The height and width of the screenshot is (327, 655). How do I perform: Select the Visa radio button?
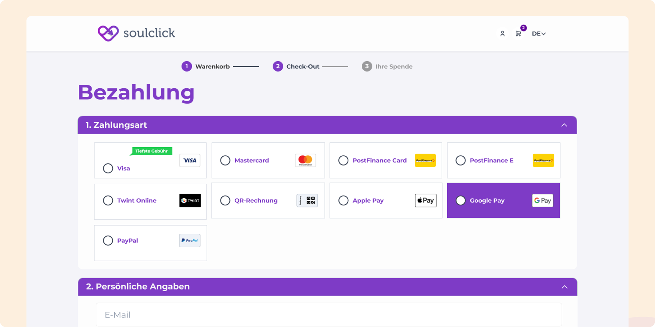(x=108, y=168)
